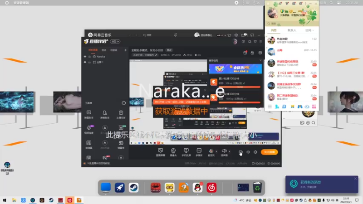Open the 主播任务 tool icon
The width and height of the screenshot is (363, 204).
pos(121,114)
